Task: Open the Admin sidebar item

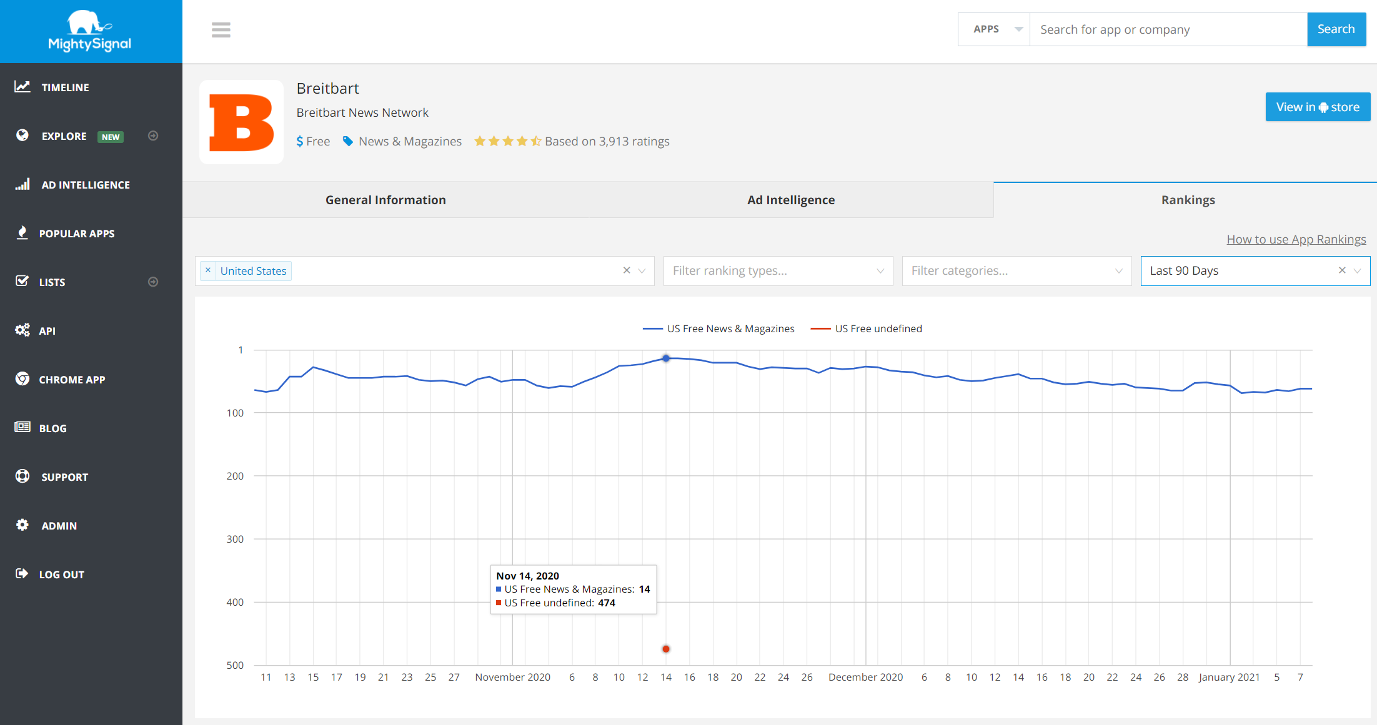Action: (x=59, y=526)
